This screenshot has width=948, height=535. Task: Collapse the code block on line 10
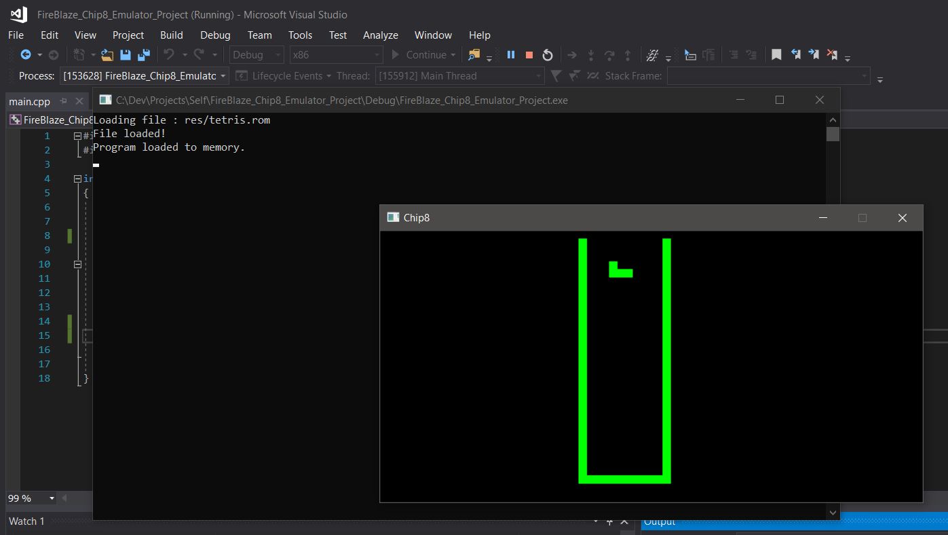click(x=77, y=263)
